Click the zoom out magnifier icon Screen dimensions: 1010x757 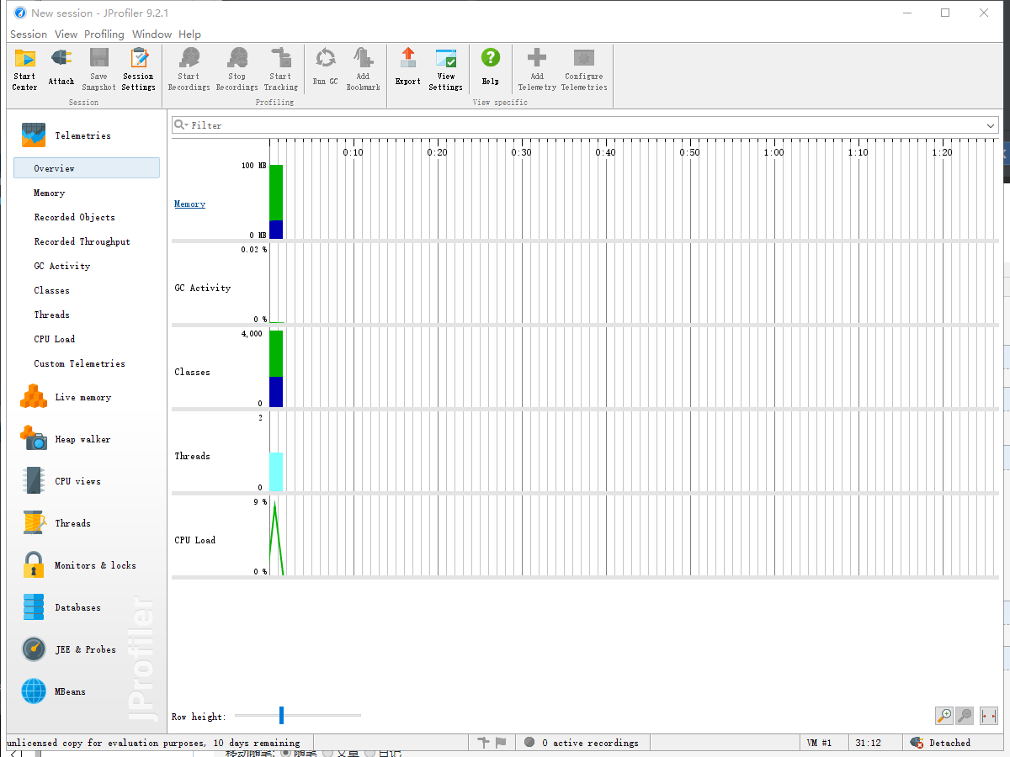tap(965, 716)
